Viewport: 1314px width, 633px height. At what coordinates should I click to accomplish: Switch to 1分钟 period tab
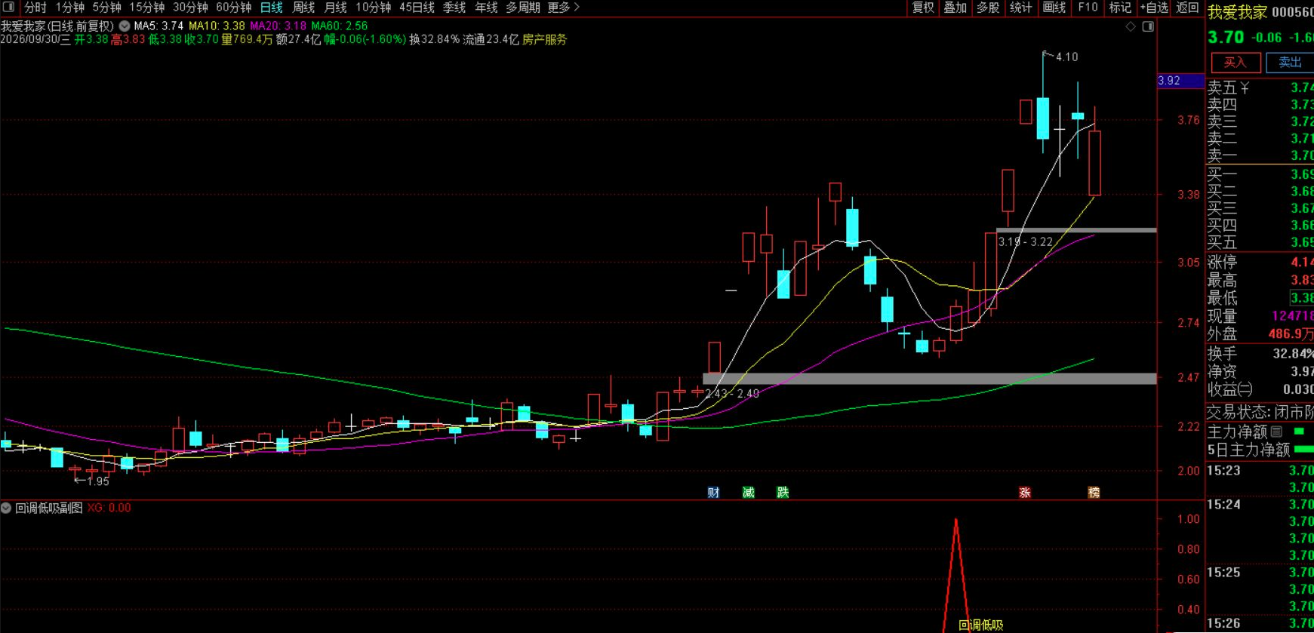point(70,8)
